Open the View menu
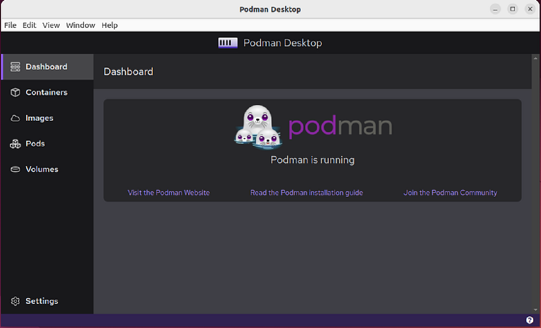541x328 pixels. click(x=51, y=25)
